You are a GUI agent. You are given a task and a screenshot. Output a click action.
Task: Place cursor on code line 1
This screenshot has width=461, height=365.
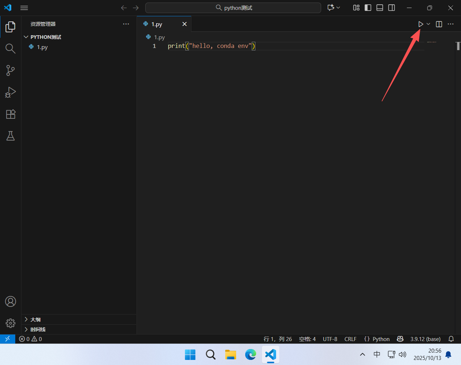click(211, 46)
